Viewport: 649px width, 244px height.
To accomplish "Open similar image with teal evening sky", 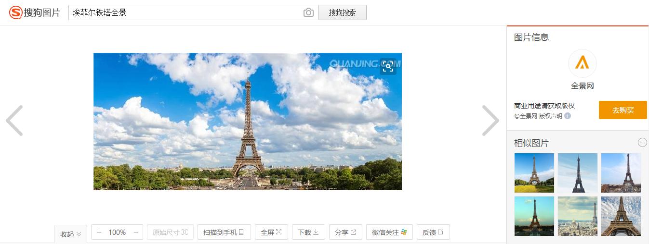I will coord(534,216).
